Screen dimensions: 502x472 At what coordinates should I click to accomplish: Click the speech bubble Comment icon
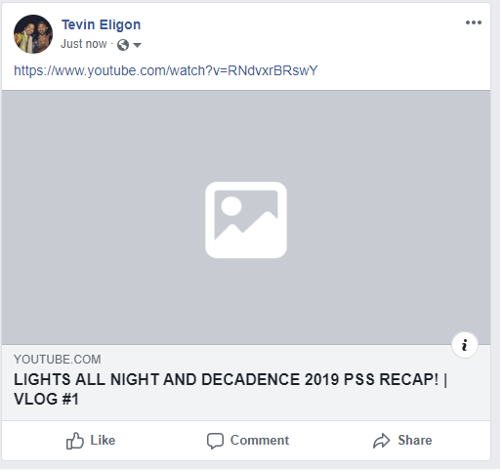[215, 441]
